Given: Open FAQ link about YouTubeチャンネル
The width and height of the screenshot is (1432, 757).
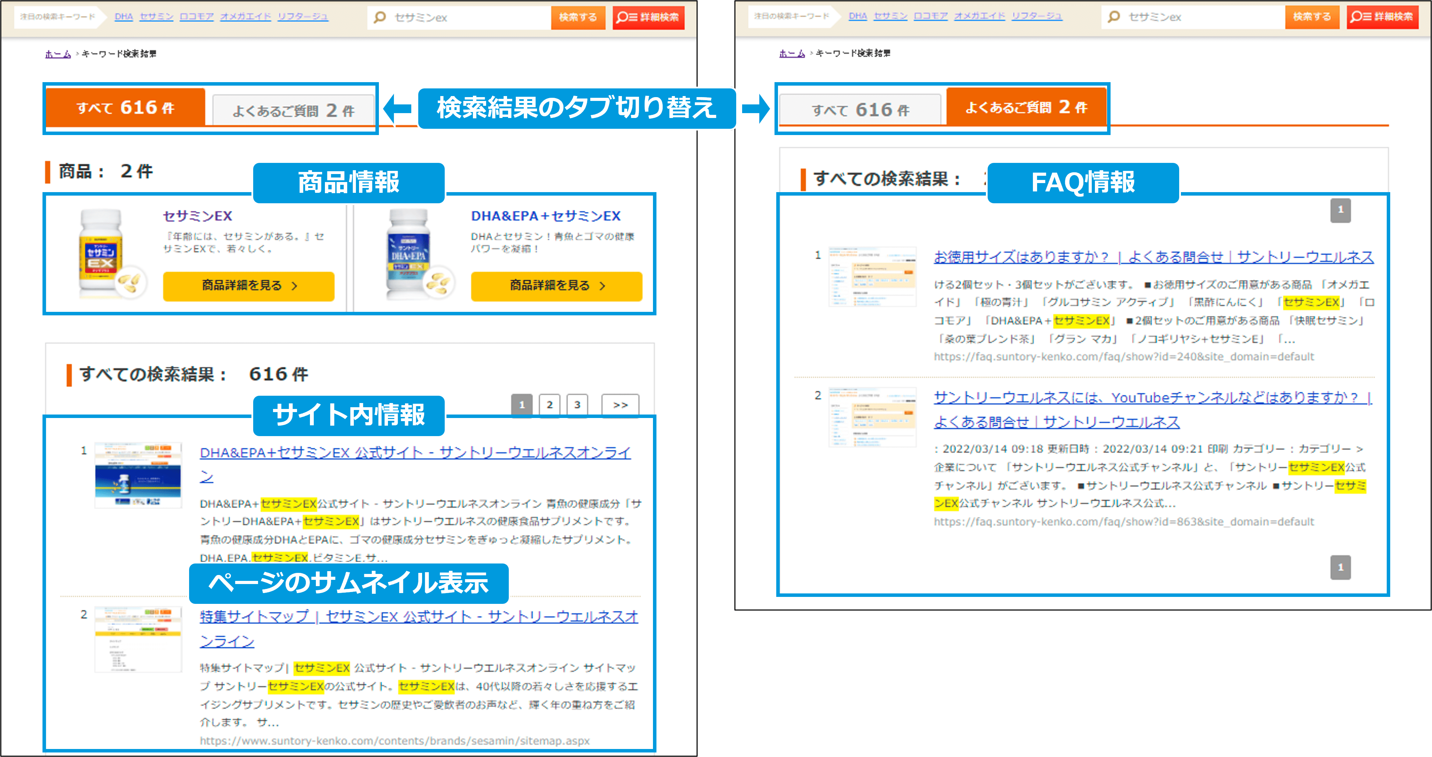Looking at the screenshot, I should (1153, 410).
